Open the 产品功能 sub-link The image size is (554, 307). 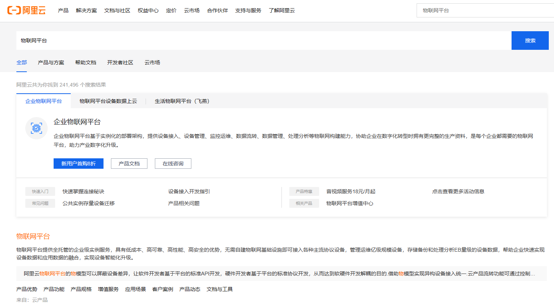click(x=54, y=289)
